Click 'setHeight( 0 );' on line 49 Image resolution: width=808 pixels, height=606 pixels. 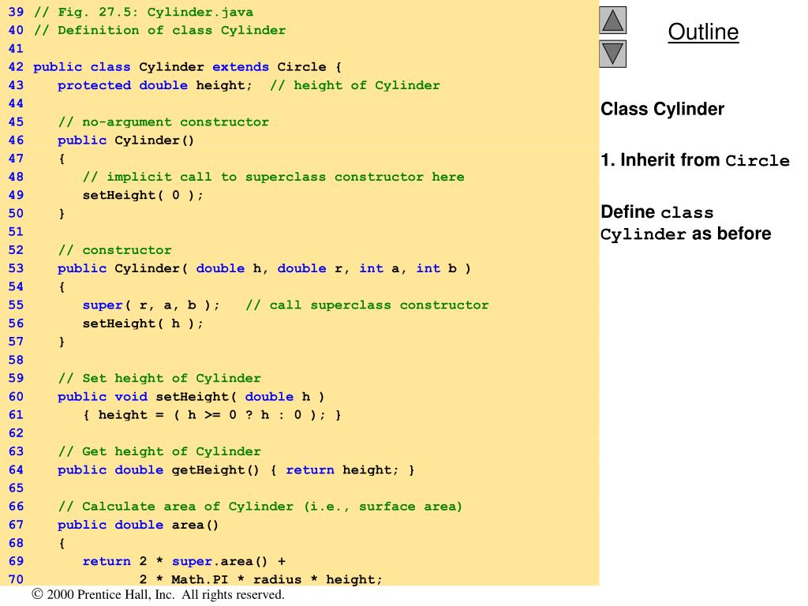point(143,196)
